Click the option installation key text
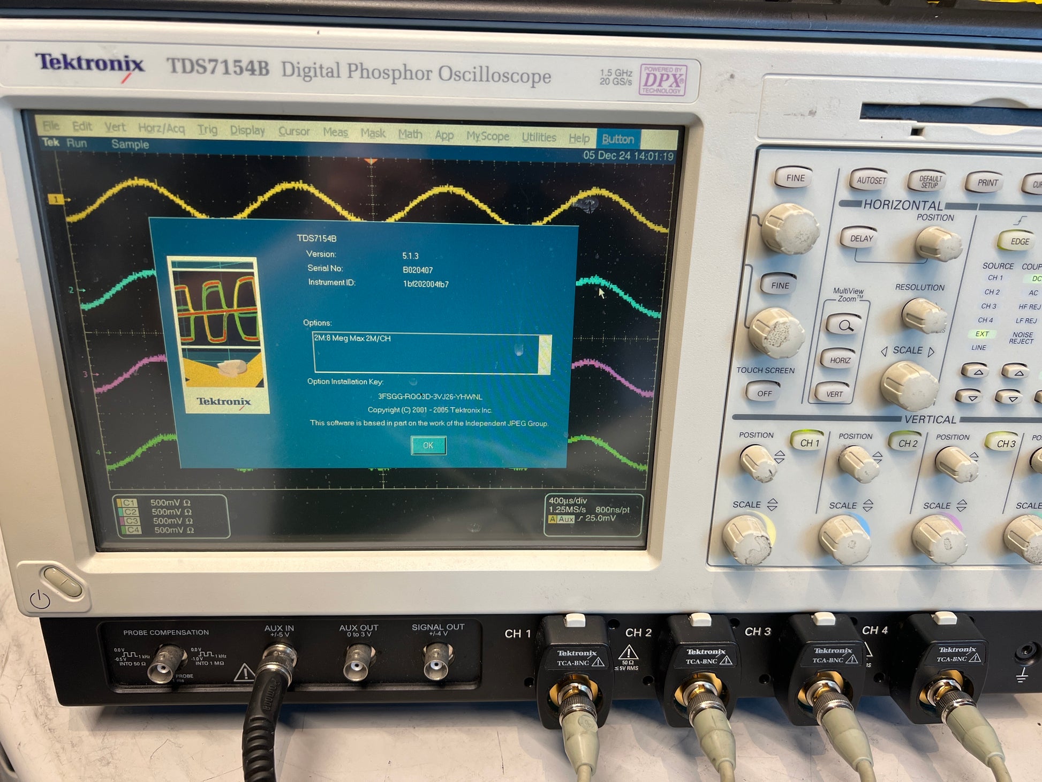The image size is (1042, 782). (430, 397)
